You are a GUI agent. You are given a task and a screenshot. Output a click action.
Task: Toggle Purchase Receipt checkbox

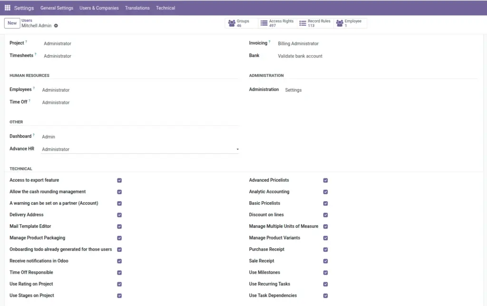(325, 250)
